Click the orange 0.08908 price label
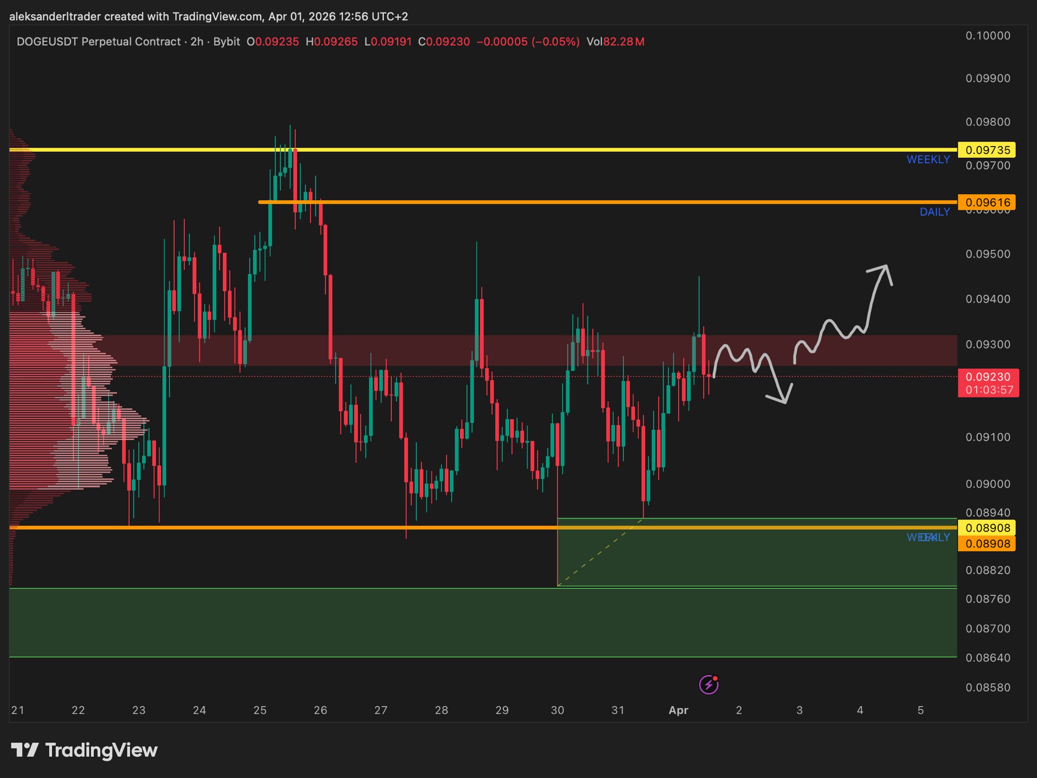Viewport: 1037px width, 778px height. pyautogui.click(x=987, y=544)
